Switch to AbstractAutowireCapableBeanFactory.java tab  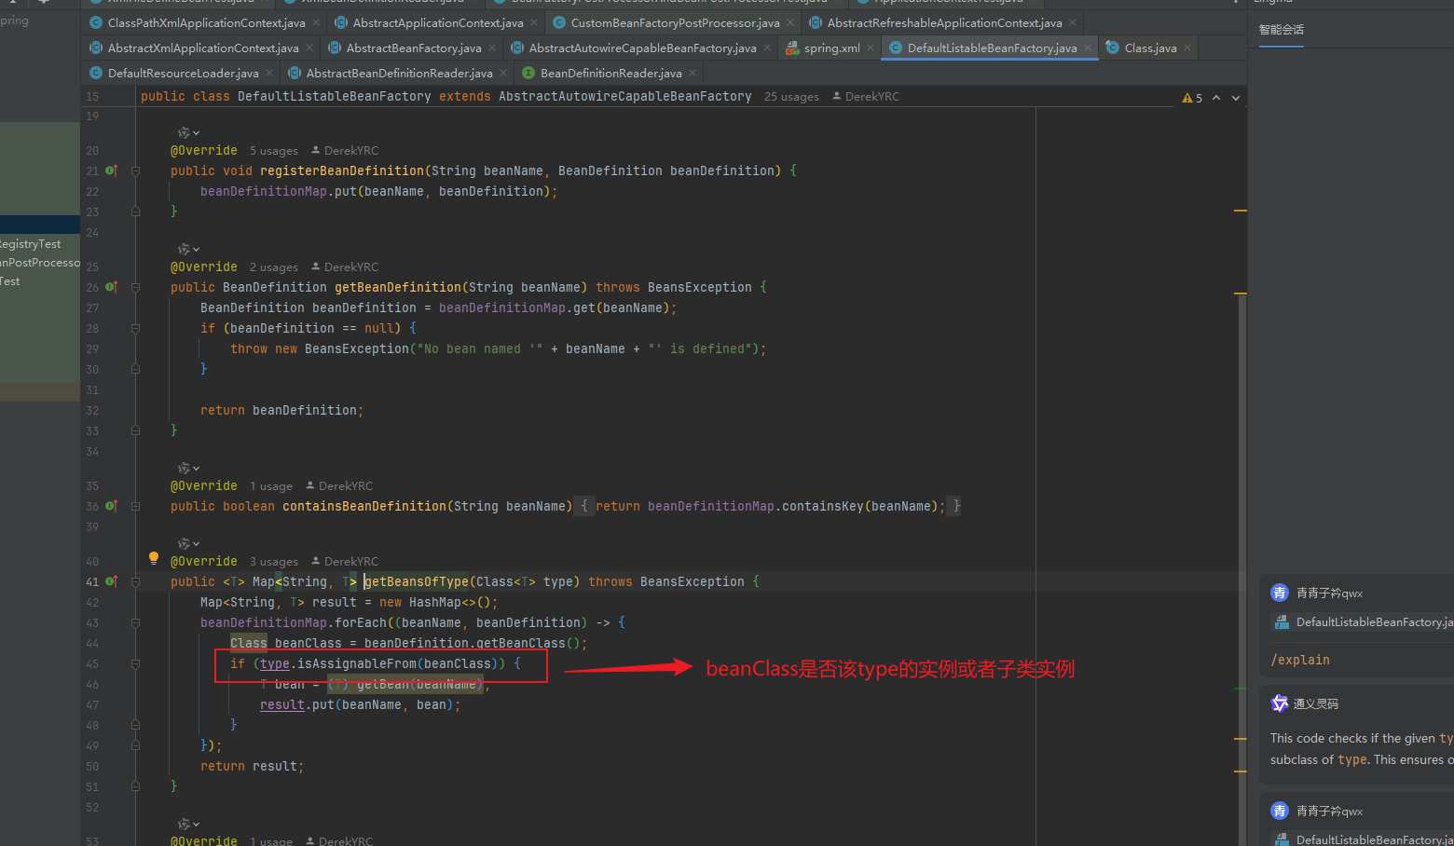click(642, 48)
